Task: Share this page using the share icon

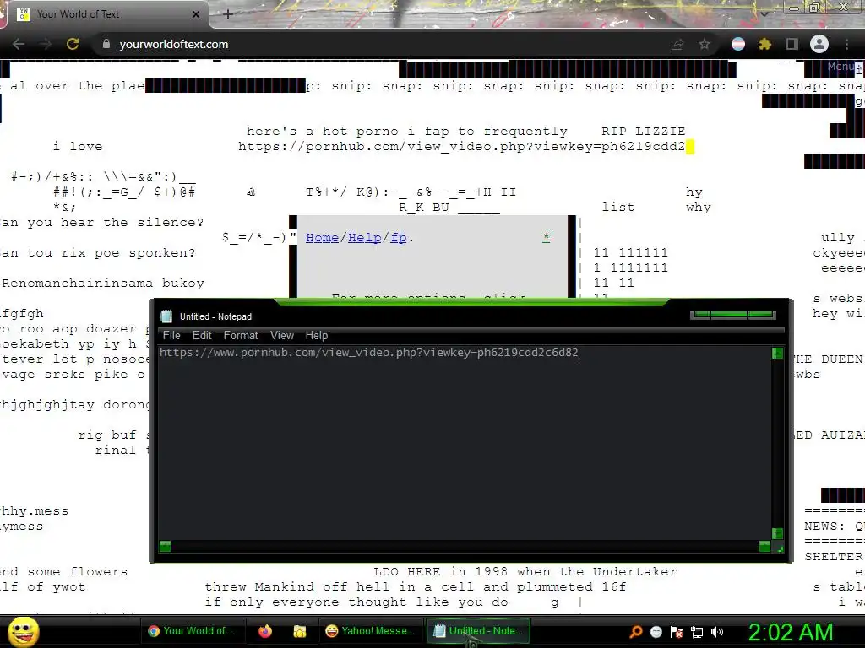Action: coord(677,44)
